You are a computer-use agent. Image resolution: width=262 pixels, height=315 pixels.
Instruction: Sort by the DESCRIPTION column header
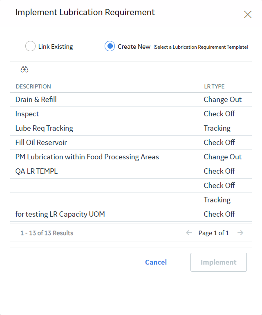point(33,86)
